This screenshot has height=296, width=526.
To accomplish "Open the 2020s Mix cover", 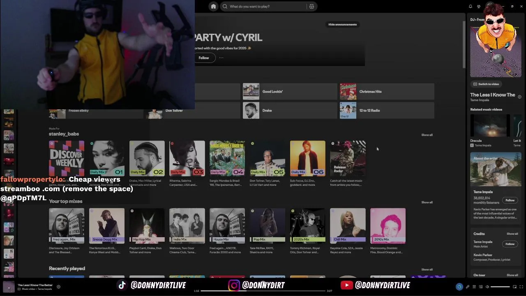I will [x=307, y=226].
